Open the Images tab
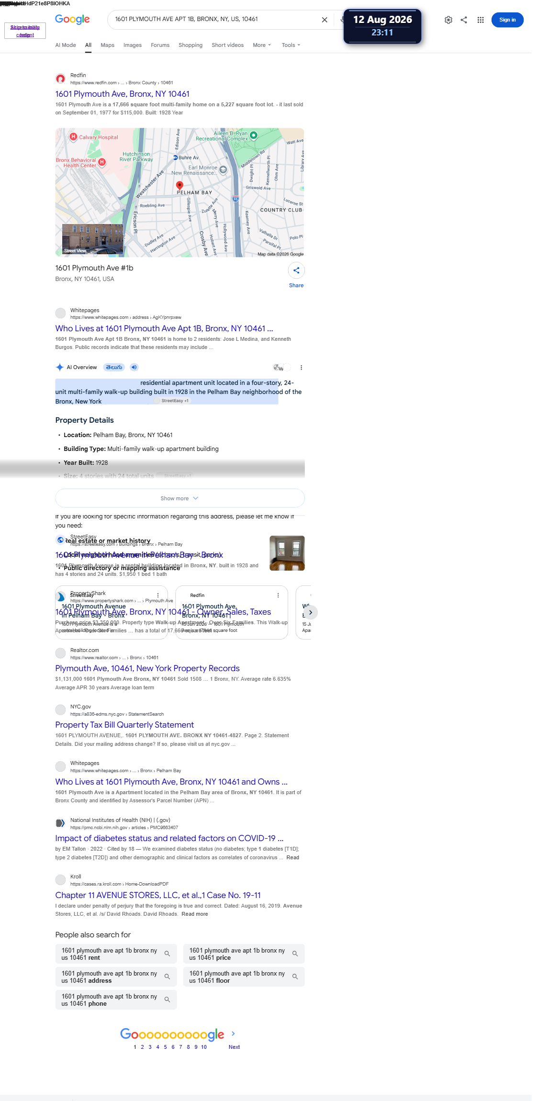This screenshot has height=1101, width=538. [133, 45]
